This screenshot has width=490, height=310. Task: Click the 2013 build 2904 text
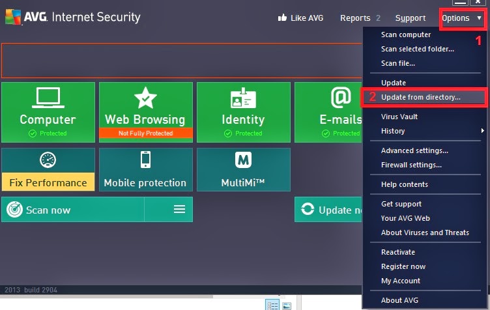[x=31, y=290]
